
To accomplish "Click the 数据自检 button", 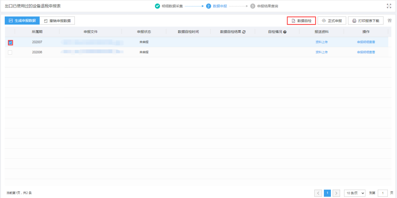I will (301, 21).
